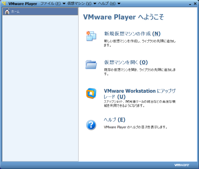The image size is (199, 169).
Task: Open the 仮想マシン (V) menu
Action: [79, 3]
